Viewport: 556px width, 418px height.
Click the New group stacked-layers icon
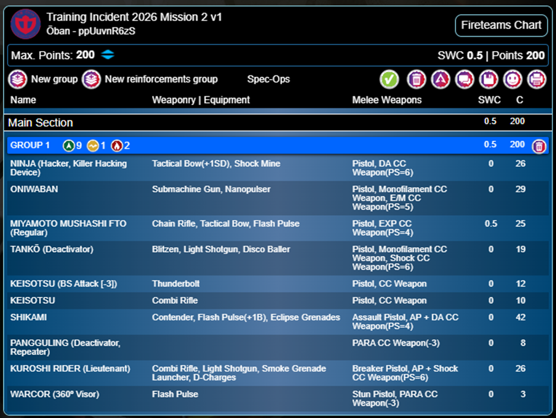(x=18, y=79)
